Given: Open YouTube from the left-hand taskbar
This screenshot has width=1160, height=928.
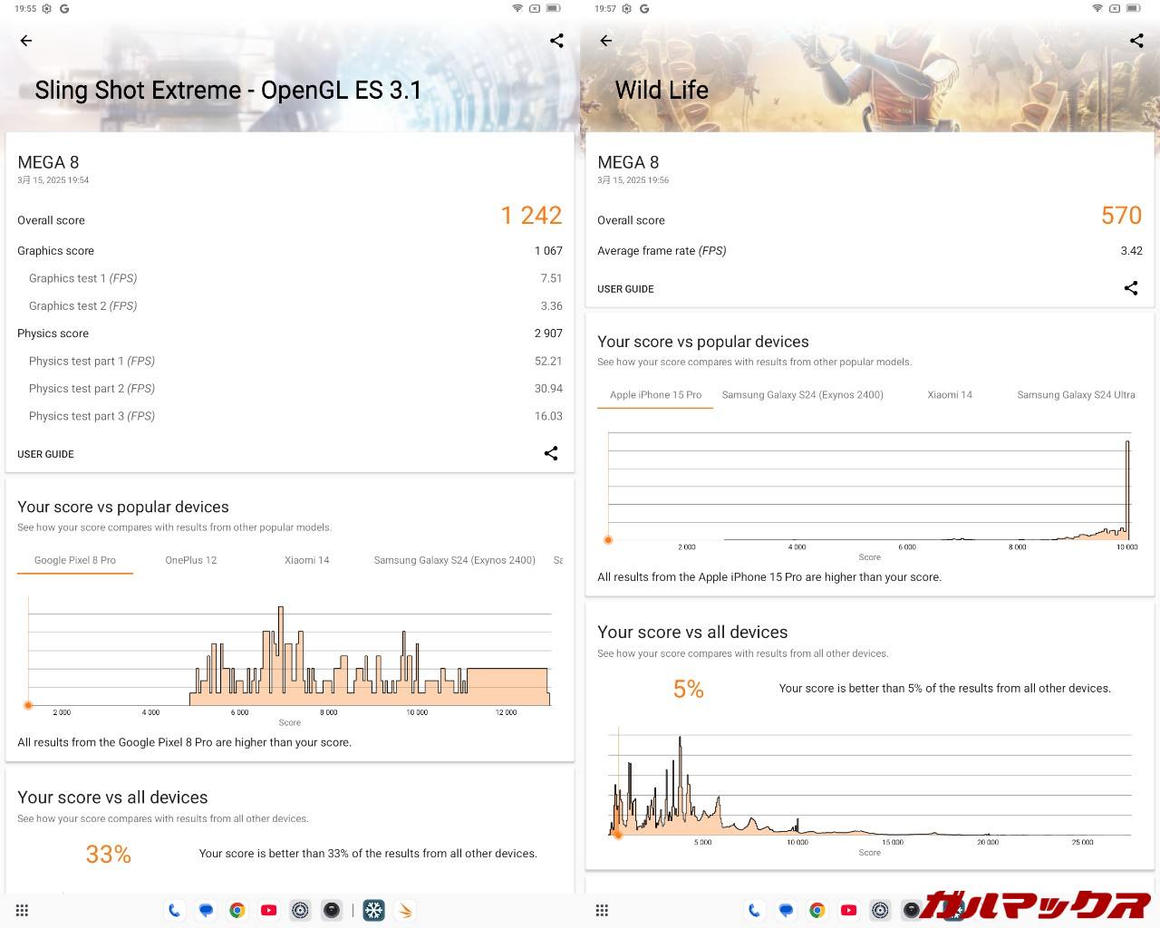Looking at the screenshot, I should (x=269, y=910).
